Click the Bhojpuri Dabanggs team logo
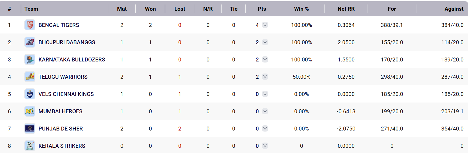Image resolution: width=468 pixels, height=153 pixels. pos(30,42)
